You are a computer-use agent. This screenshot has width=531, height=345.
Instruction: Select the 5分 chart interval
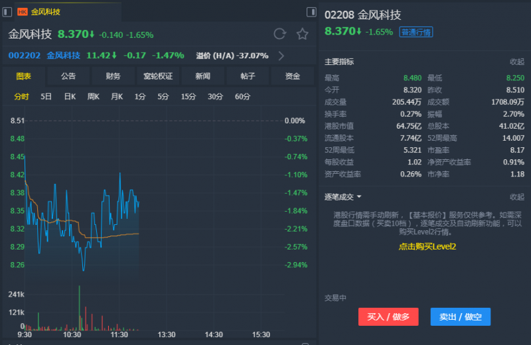pyautogui.click(x=163, y=96)
